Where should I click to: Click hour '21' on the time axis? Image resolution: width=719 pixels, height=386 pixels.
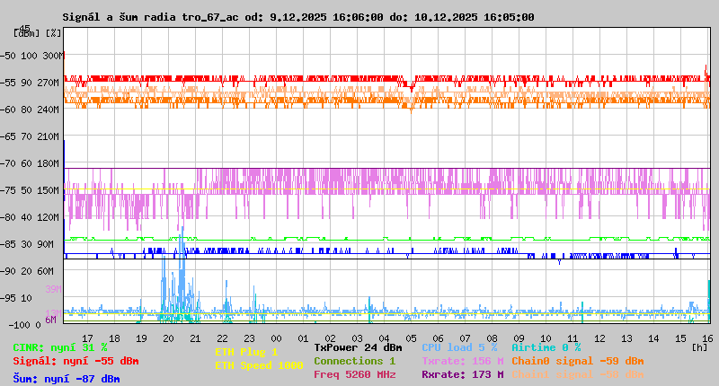[x=195, y=338]
